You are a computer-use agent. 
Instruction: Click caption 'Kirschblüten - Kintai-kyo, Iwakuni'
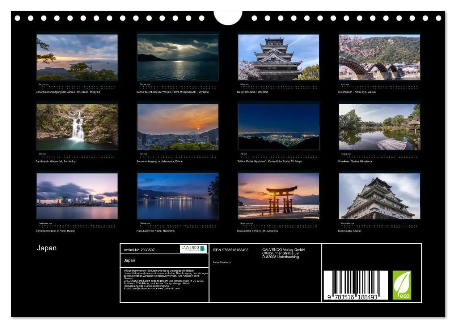tap(357, 92)
